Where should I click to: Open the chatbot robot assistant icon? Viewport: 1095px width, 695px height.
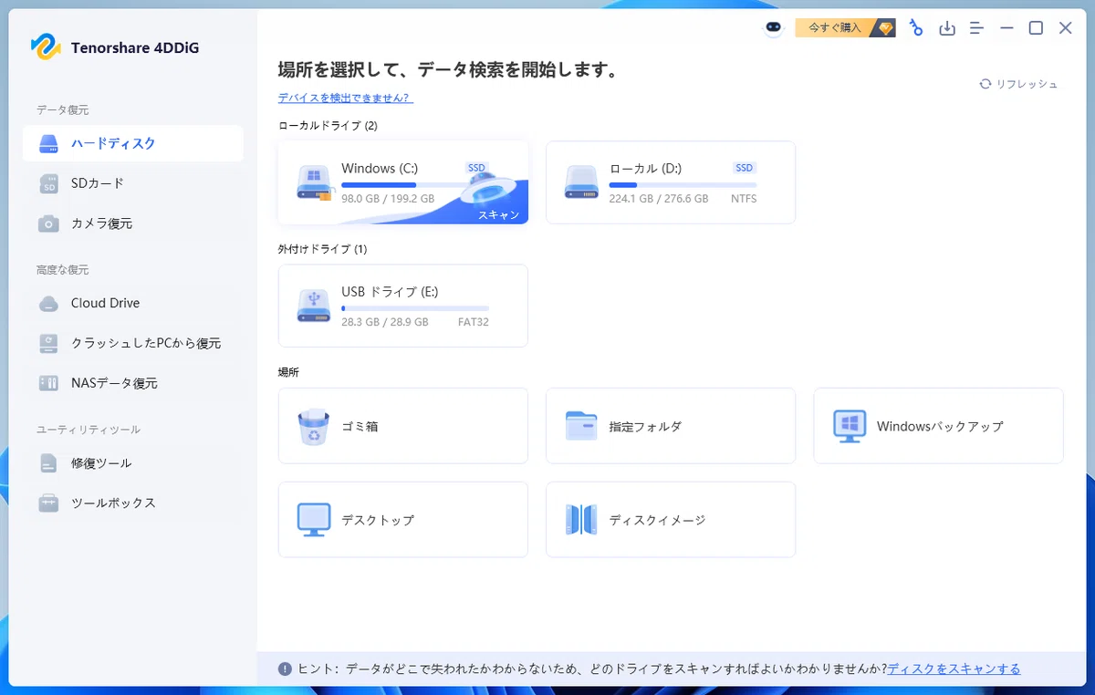click(x=774, y=28)
